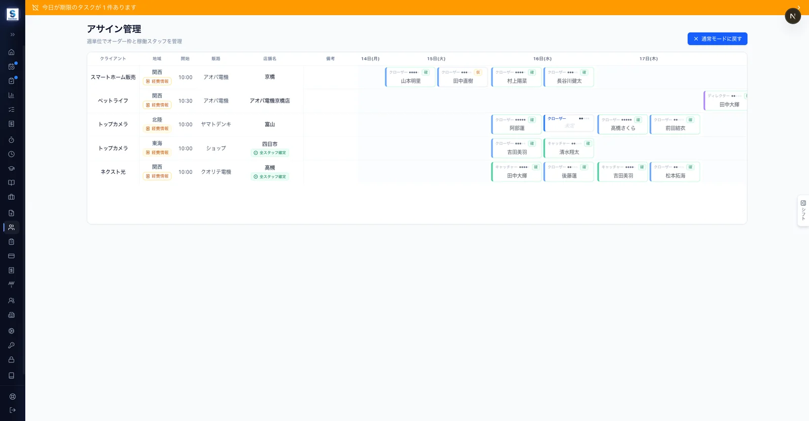Open the graduation cap icon in the sidebar
This screenshot has height=421, width=809.
11,168
